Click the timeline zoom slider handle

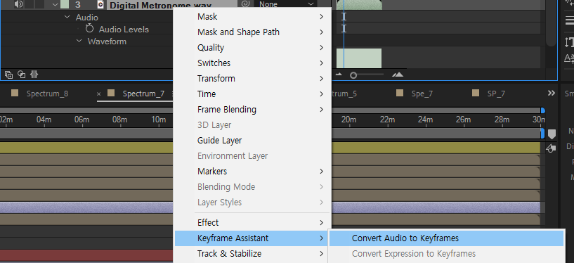[353, 75]
